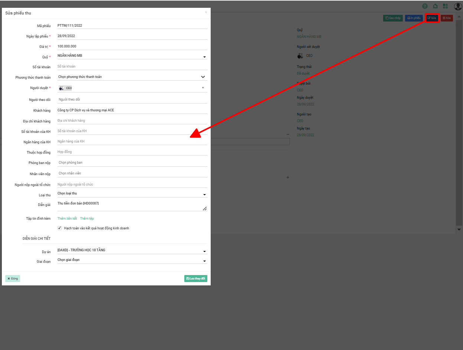
Task: Click the help question mark icon
Action: pyautogui.click(x=425, y=6)
